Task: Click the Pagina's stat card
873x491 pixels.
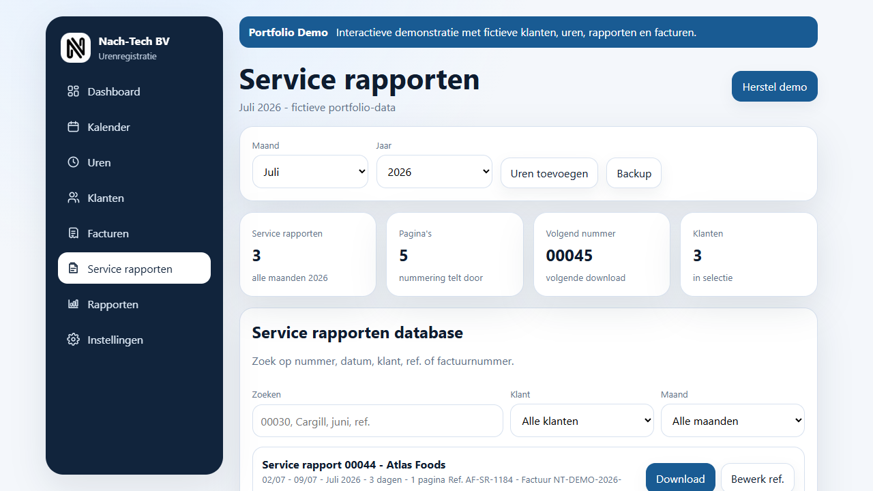Action: 455,254
